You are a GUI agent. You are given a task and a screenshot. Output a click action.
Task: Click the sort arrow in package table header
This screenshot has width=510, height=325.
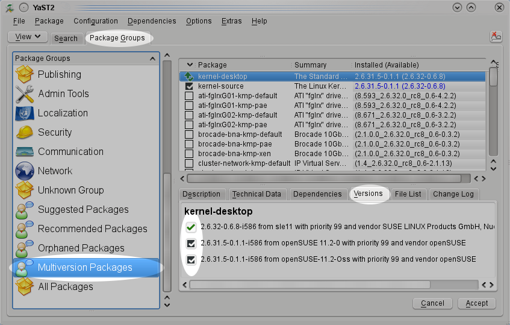pyautogui.click(x=190, y=65)
